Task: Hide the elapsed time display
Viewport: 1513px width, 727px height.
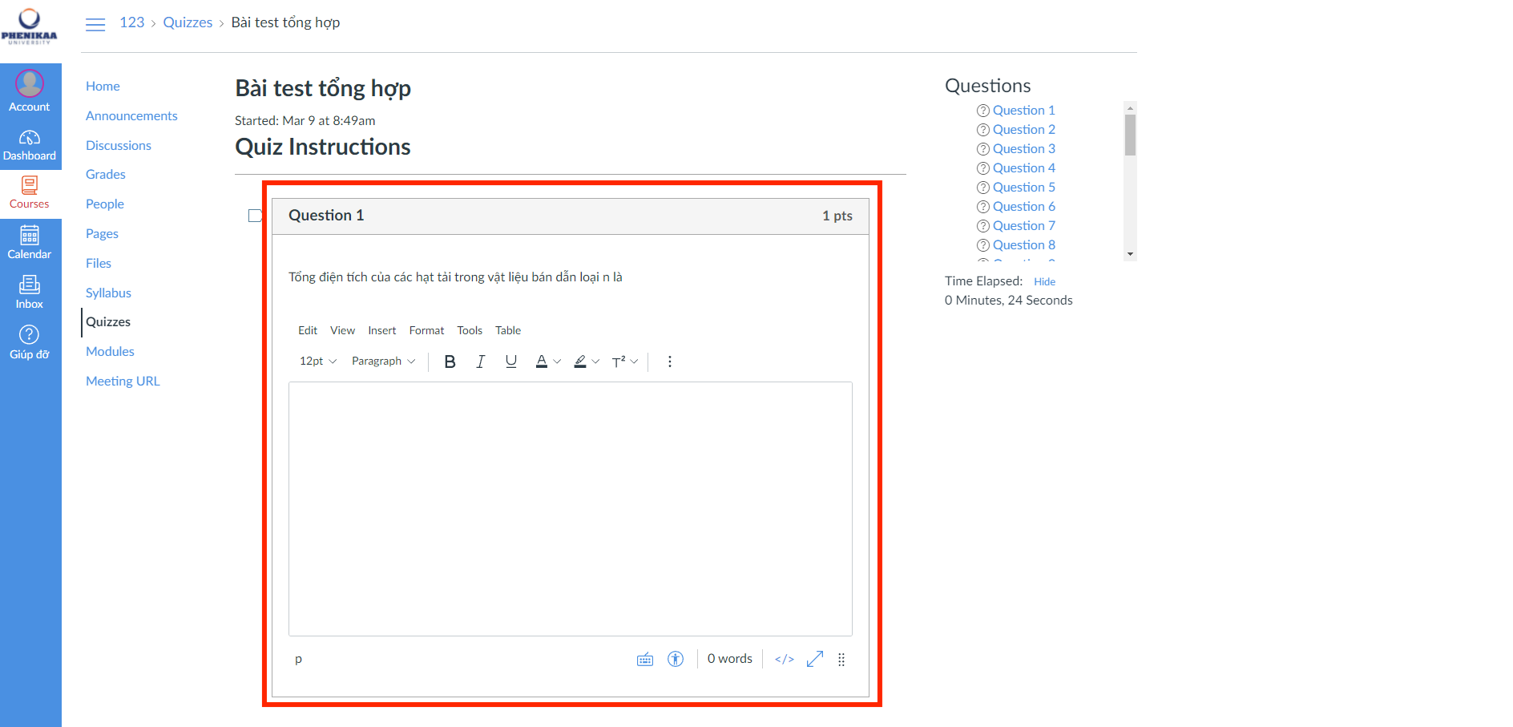Action: pos(1044,281)
